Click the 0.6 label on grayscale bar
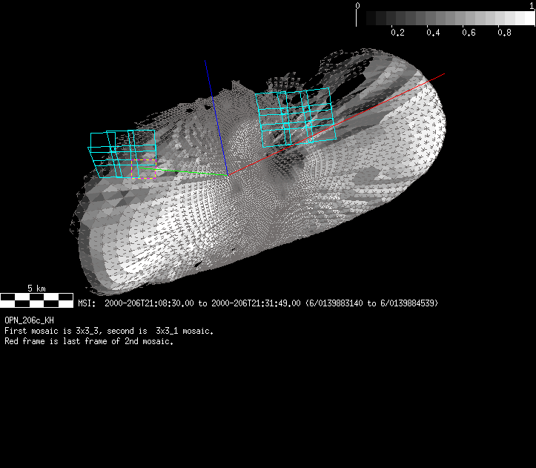 469,33
